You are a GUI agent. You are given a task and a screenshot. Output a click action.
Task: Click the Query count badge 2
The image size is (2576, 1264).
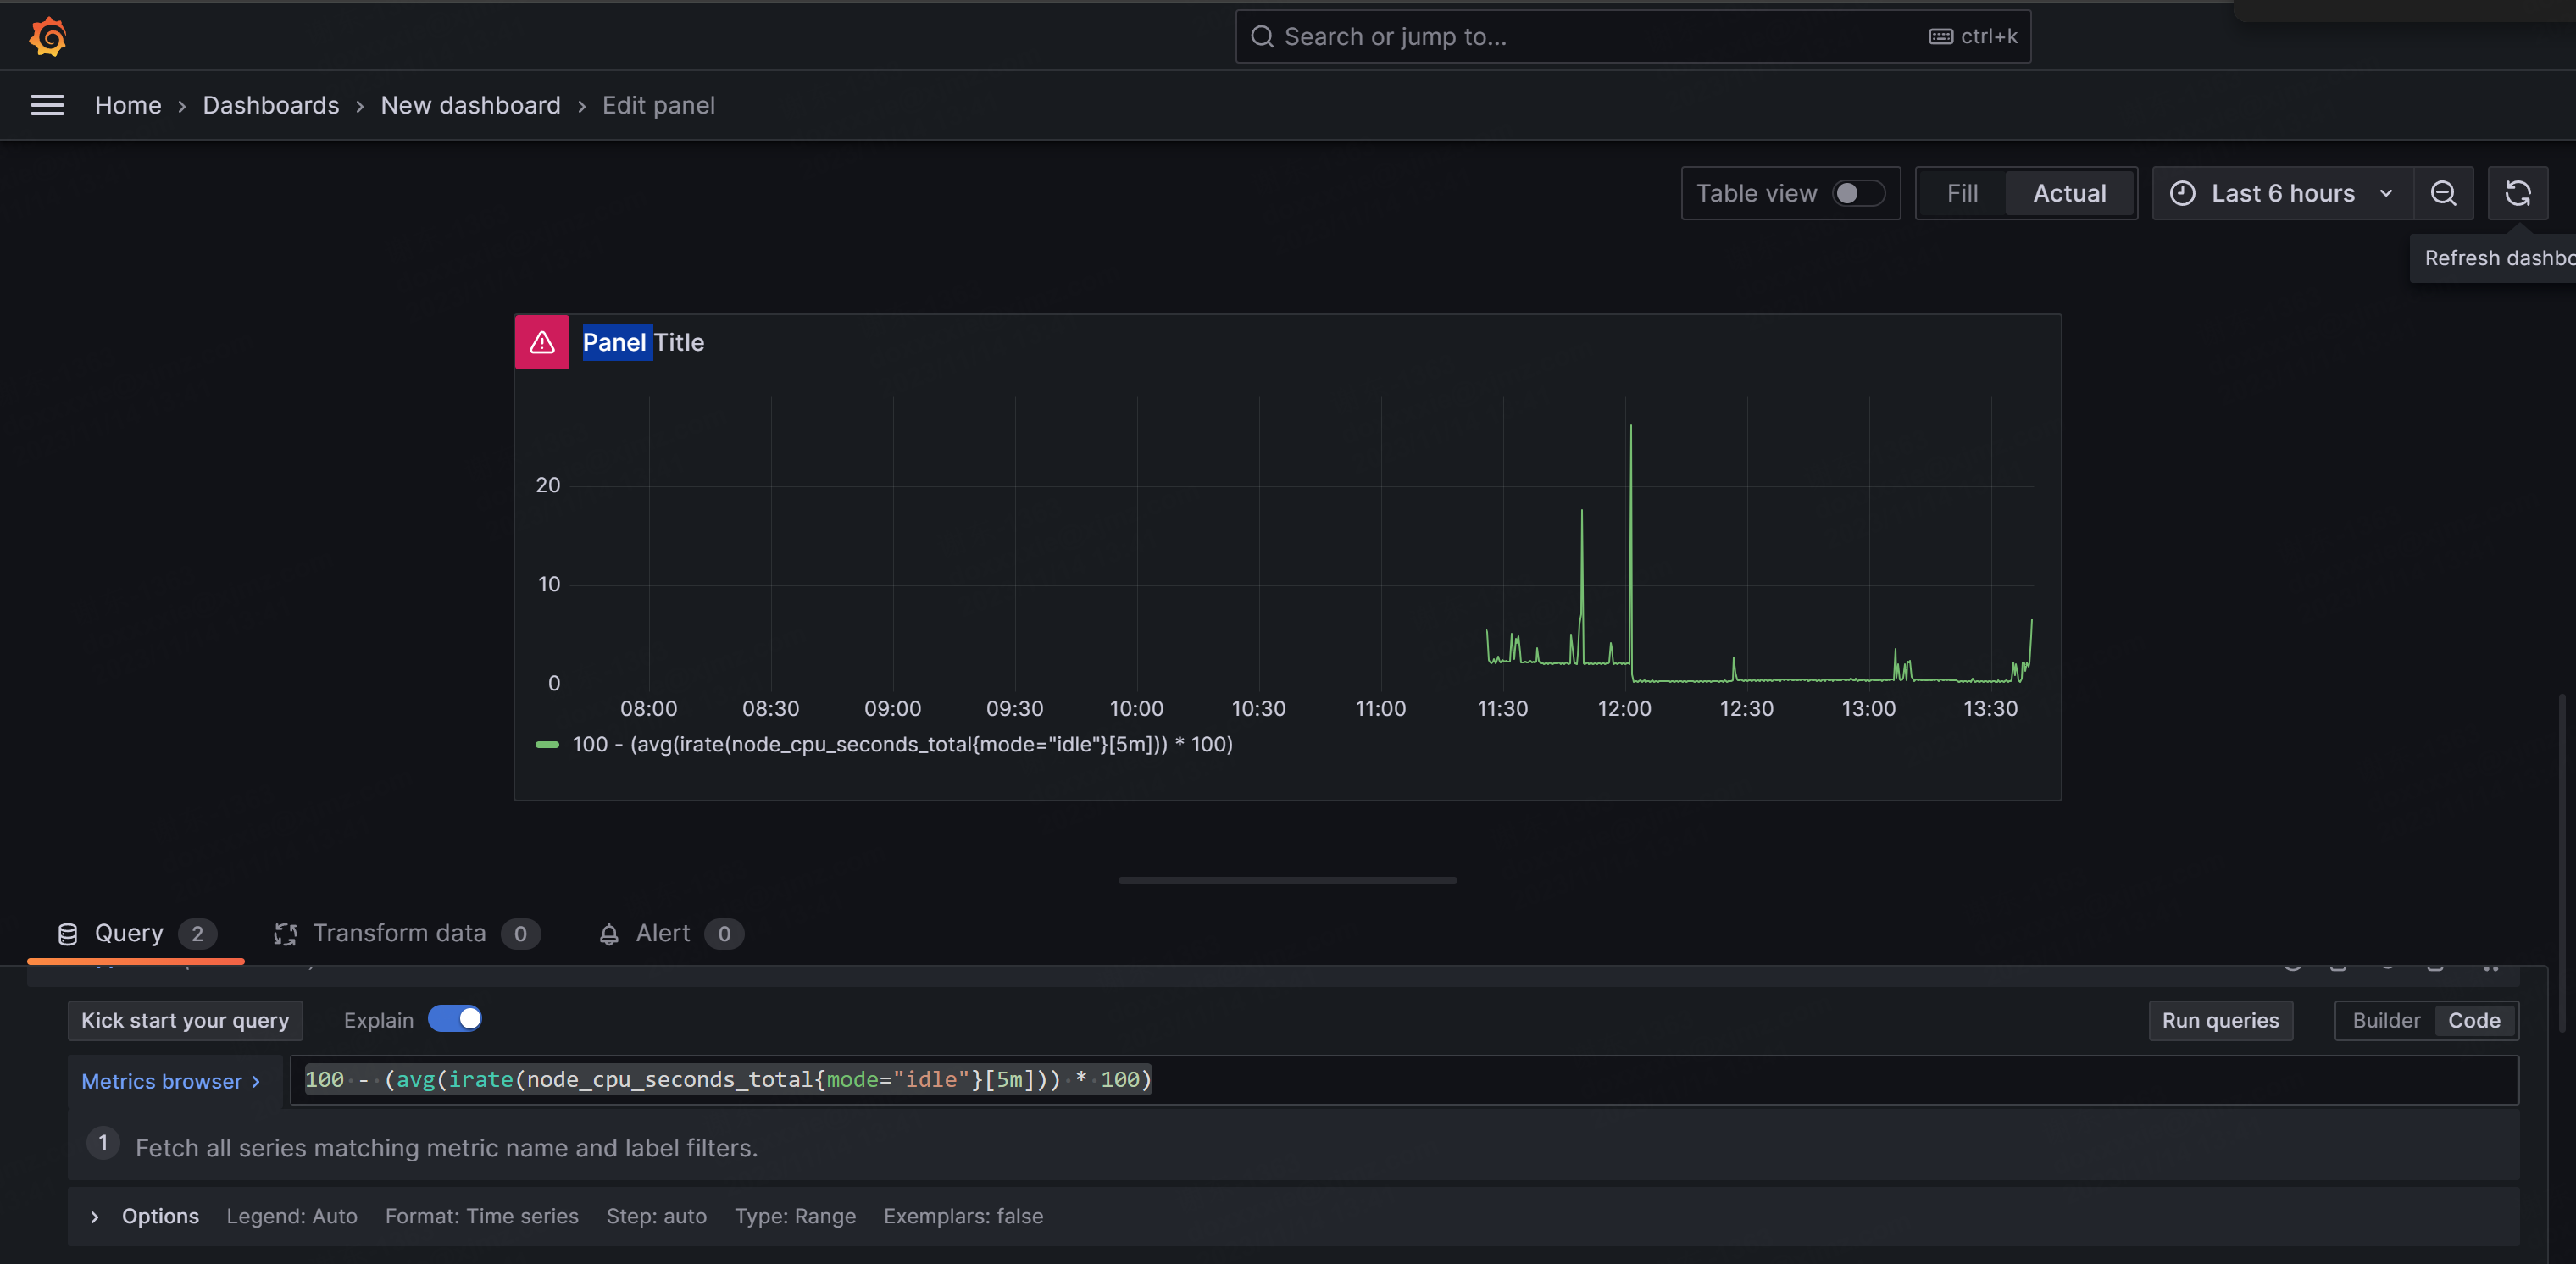[197, 934]
